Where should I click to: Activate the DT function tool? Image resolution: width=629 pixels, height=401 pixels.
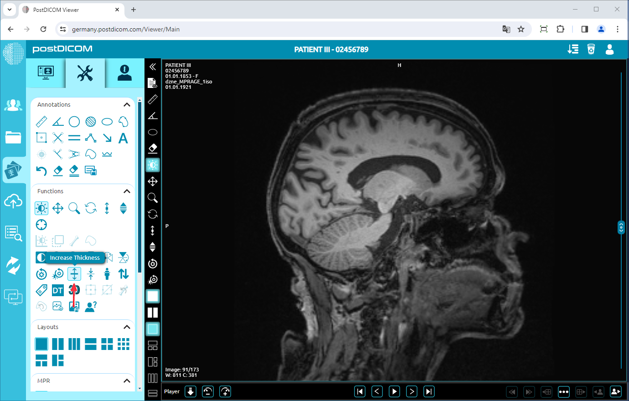[x=57, y=290]
